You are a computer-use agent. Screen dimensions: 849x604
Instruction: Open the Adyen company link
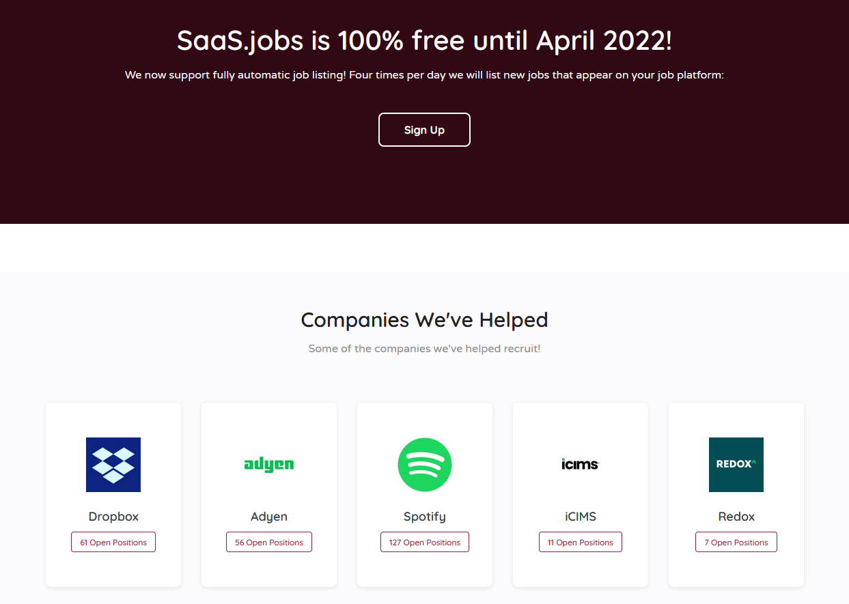click(268, 517)
